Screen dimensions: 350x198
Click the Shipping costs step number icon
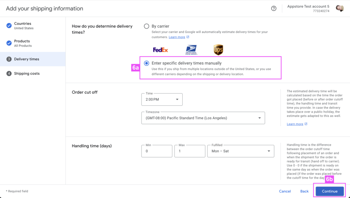tap(9, 74)
